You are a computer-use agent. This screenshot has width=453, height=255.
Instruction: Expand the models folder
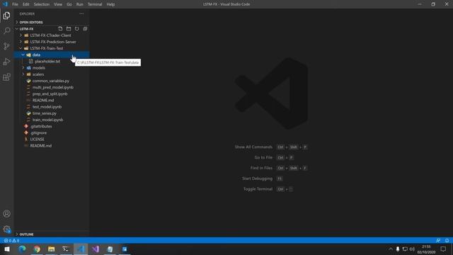coord(52,68)
